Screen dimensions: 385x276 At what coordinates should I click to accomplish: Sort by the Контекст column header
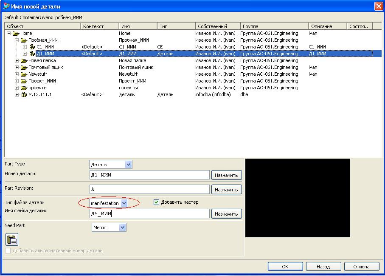[100, 26]
